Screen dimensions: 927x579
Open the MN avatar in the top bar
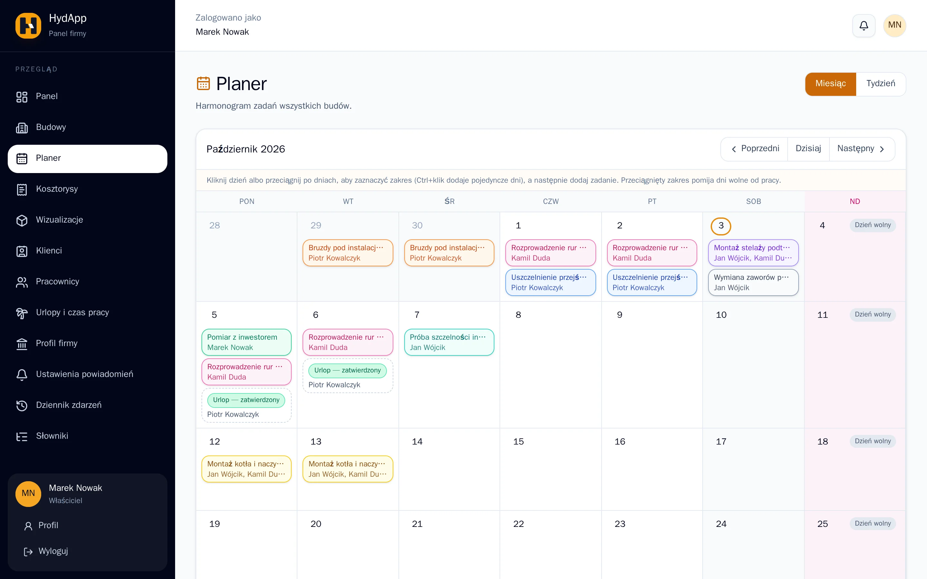894,26
